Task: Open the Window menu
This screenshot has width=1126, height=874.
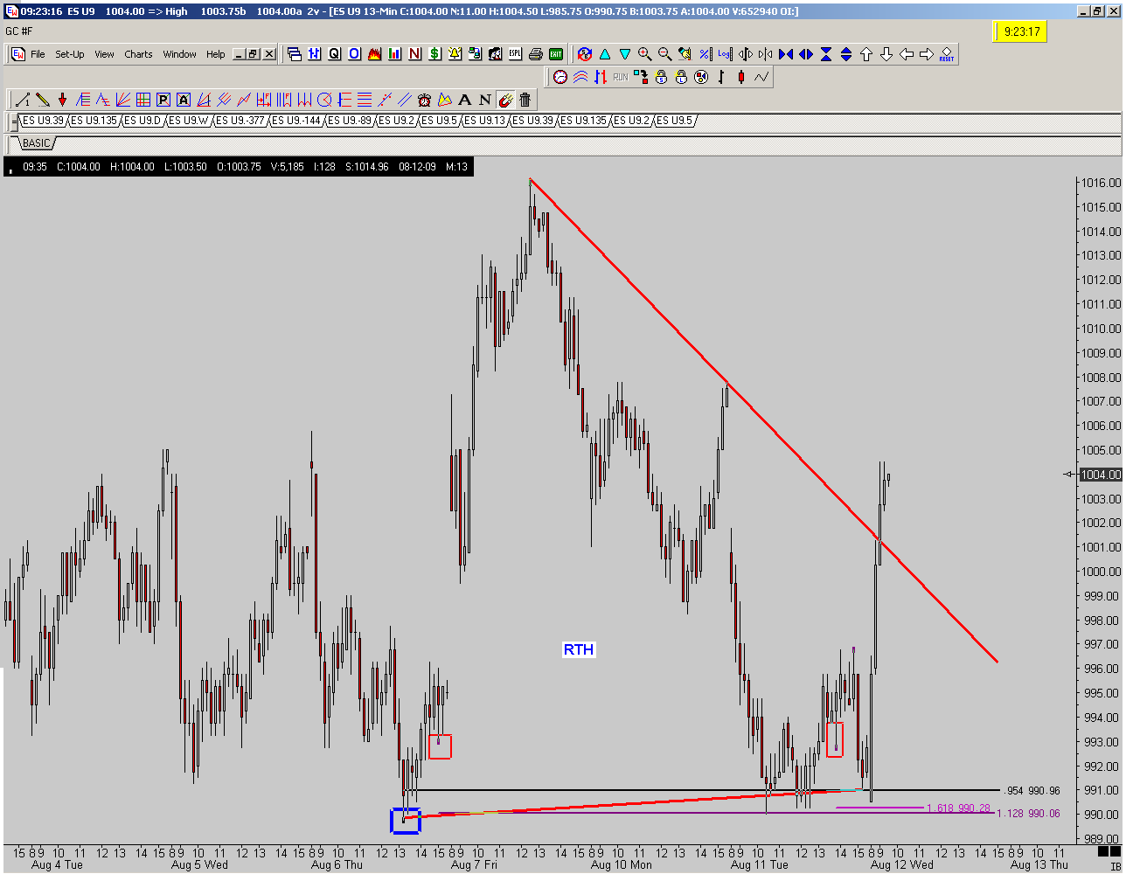Action: [179, 54]
